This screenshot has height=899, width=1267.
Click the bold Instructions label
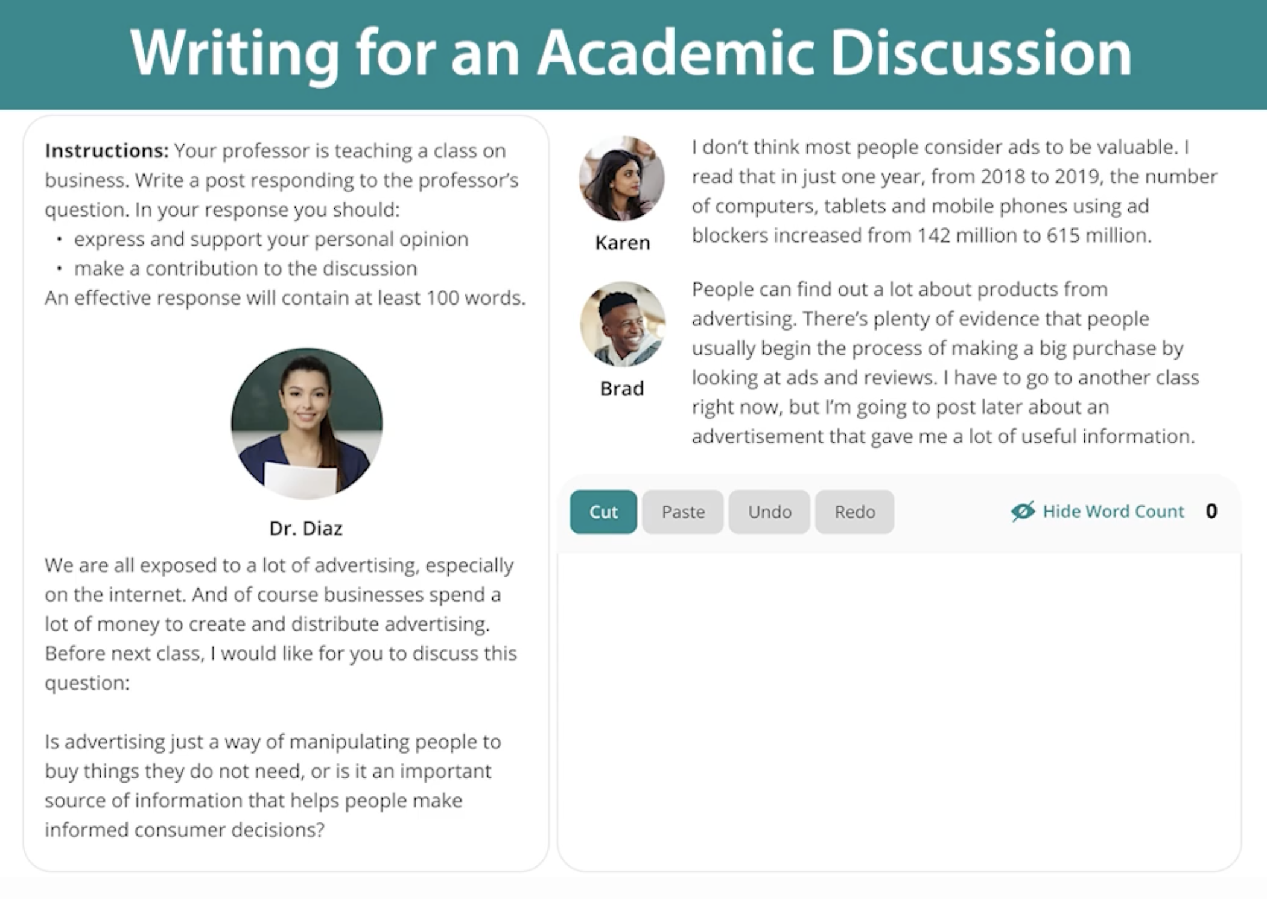coord(107,151)
